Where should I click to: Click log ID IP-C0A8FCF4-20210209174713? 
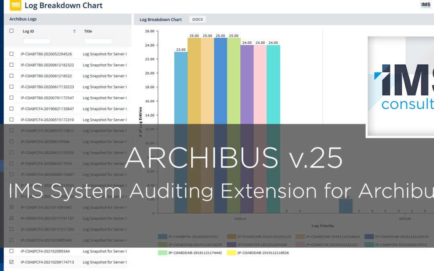[x=47, y=262]
